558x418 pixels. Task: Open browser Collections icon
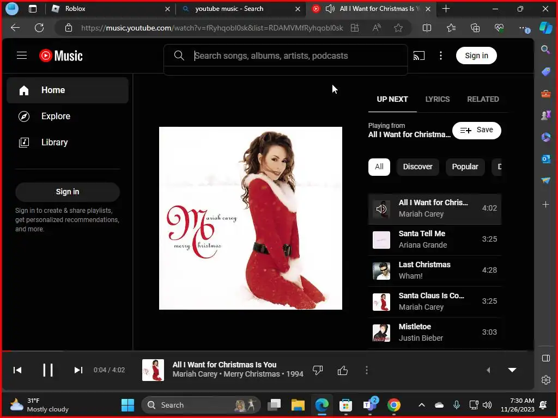click(475, 28)
